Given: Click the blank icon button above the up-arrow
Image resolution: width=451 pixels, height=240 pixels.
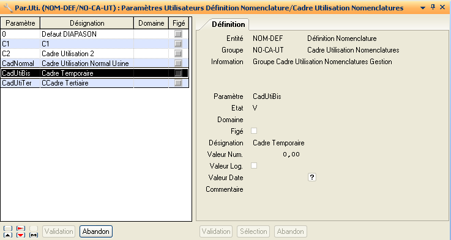Looking at the screenshot, I should pos(8,228).
